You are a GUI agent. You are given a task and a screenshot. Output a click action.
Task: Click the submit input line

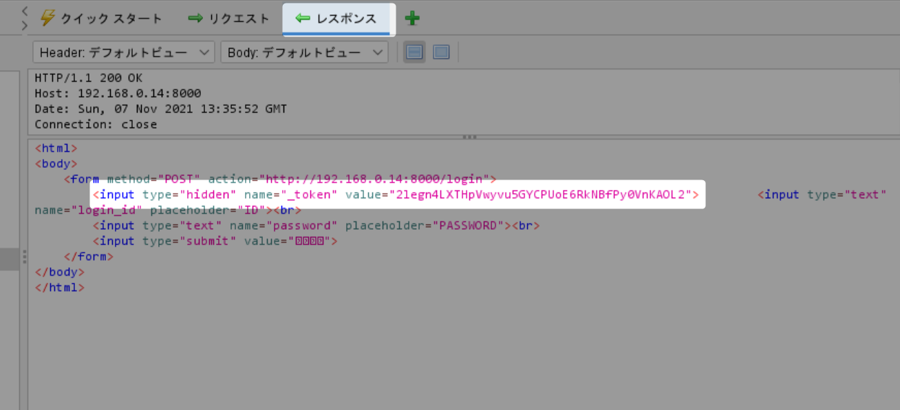click(215, 241)
